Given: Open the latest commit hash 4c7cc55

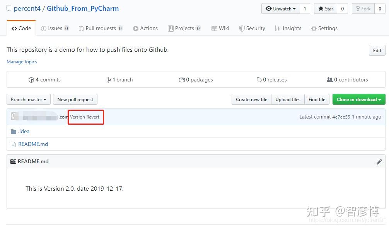Looking at the screenshot, I should tap(341, 117).
